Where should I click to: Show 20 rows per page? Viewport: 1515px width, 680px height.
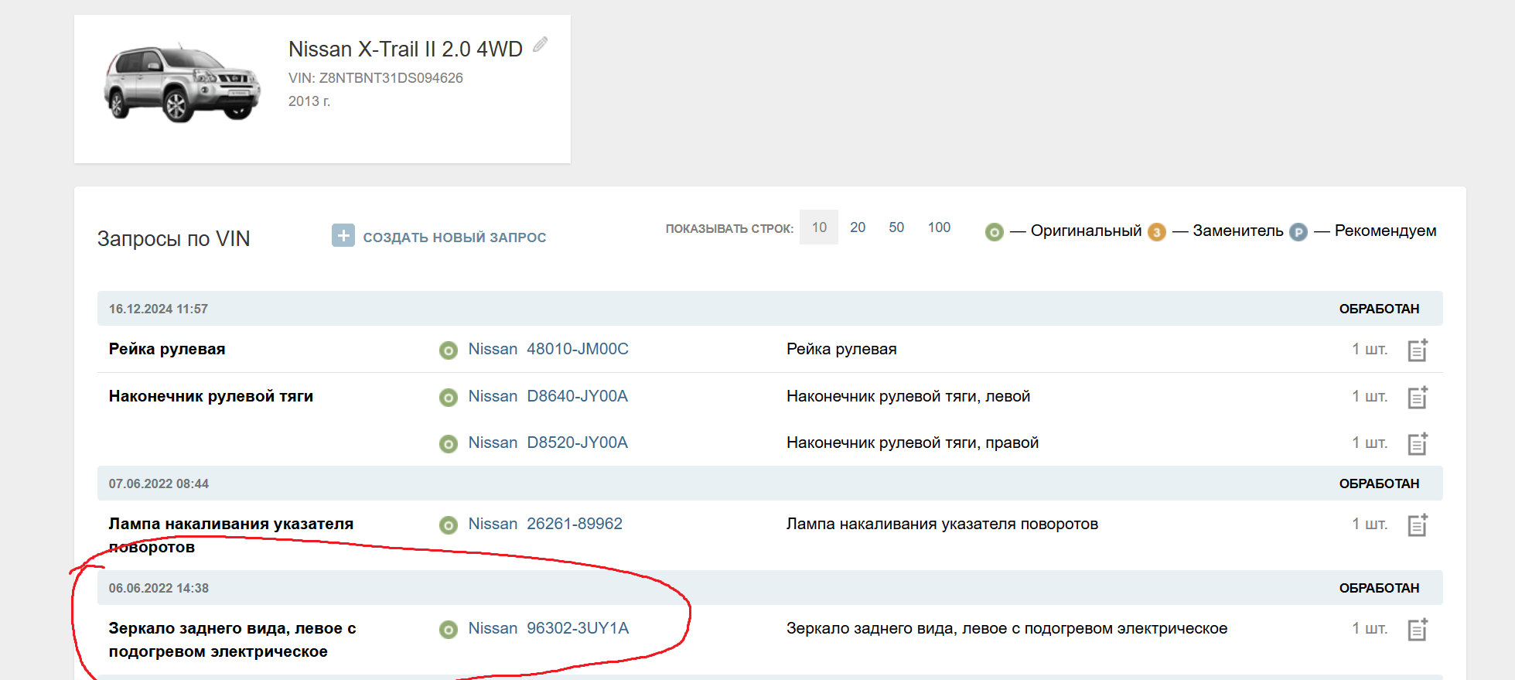tap(858, 227)
